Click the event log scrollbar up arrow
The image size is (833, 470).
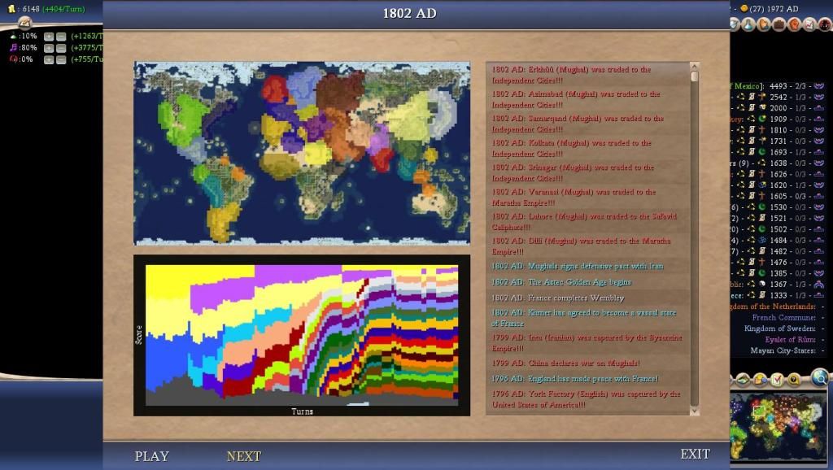click(694, 67)
